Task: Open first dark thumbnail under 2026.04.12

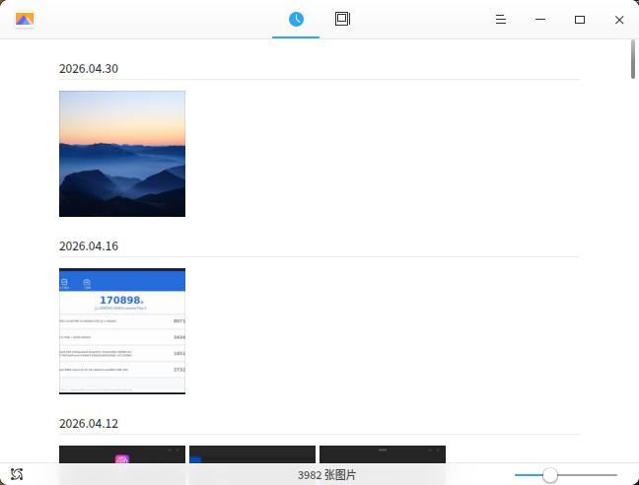Action: [122, 454]
